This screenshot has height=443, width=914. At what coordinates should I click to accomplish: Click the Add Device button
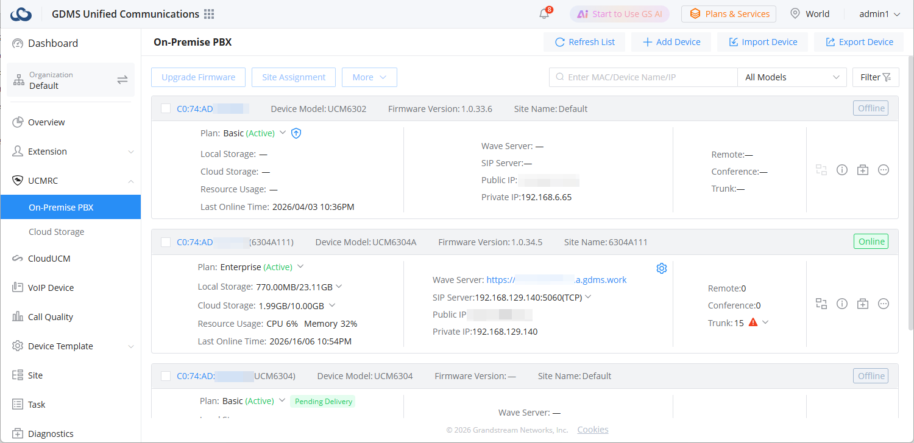pyautogui.click(x=671, y=42)
